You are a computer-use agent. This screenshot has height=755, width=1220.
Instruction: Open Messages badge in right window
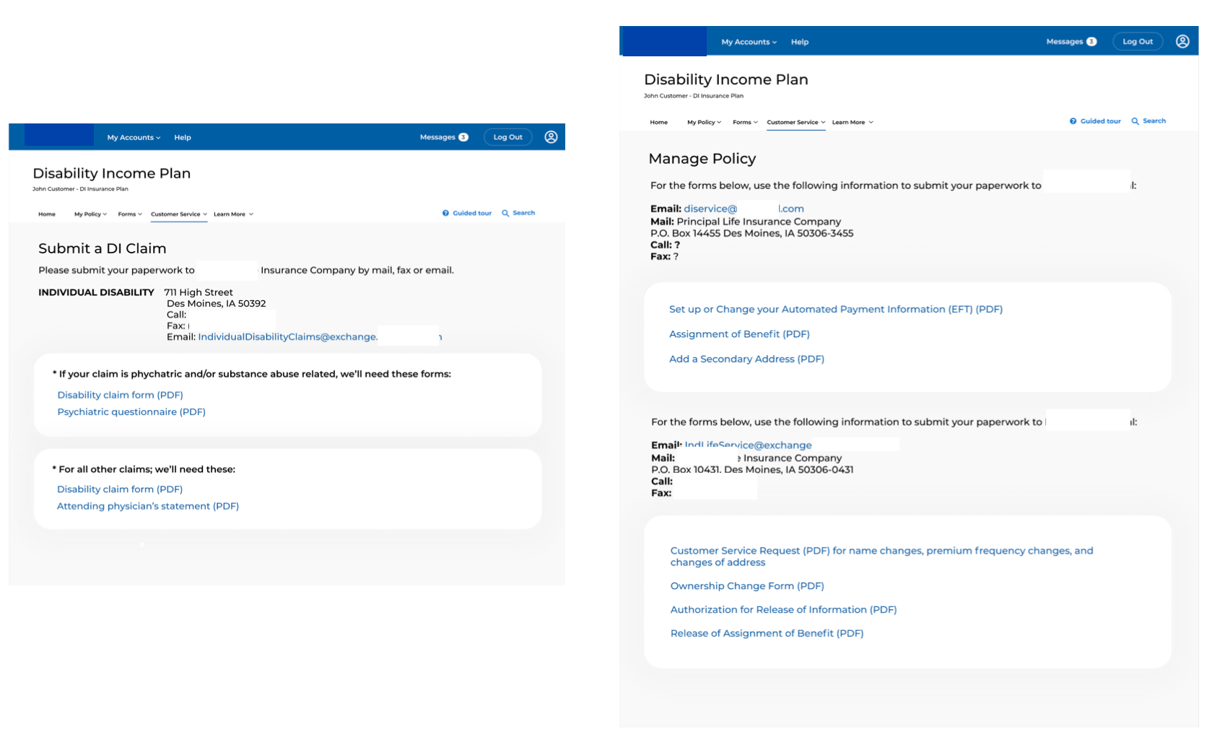[1092, 42]
